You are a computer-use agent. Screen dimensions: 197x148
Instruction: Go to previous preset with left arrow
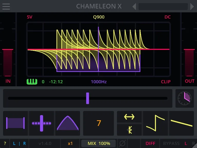134,6
